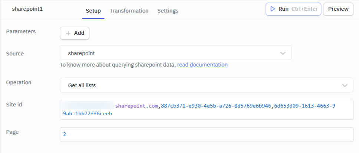
Task: Click the plus icon beside Add
Action: point(68,33)
